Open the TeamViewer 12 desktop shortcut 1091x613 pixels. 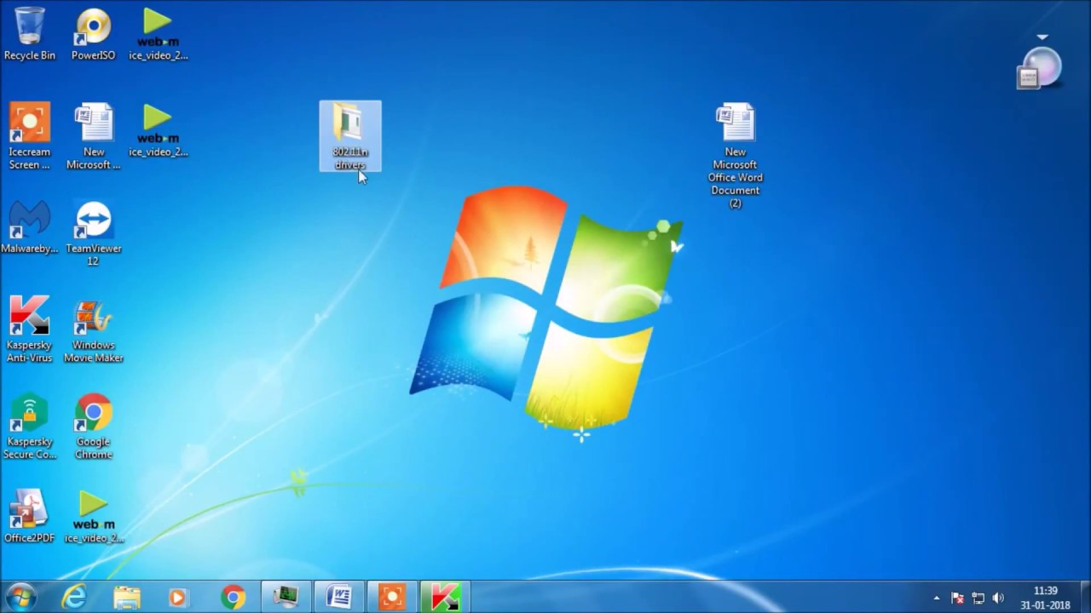pos(94,233)
